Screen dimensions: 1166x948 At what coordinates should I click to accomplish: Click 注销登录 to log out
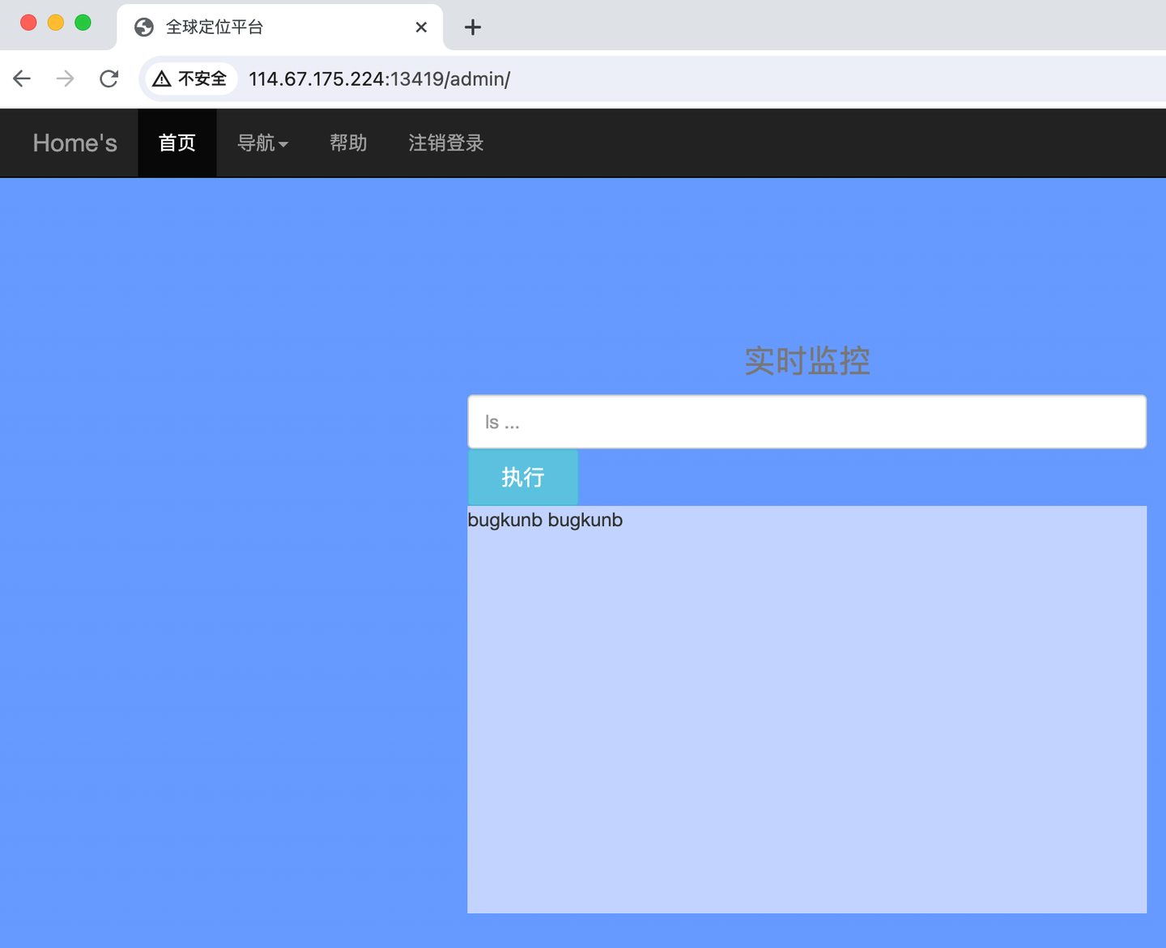click(446, 143)
